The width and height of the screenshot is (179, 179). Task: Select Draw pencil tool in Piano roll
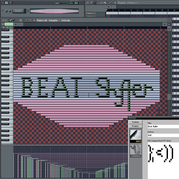coord(10,21)
